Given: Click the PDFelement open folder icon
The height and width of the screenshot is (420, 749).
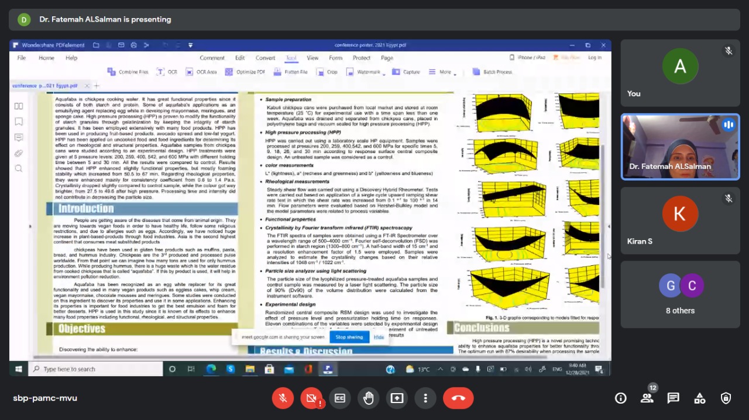Looking at the screenshot, I should pyautogui.click(x=96, y=45).
